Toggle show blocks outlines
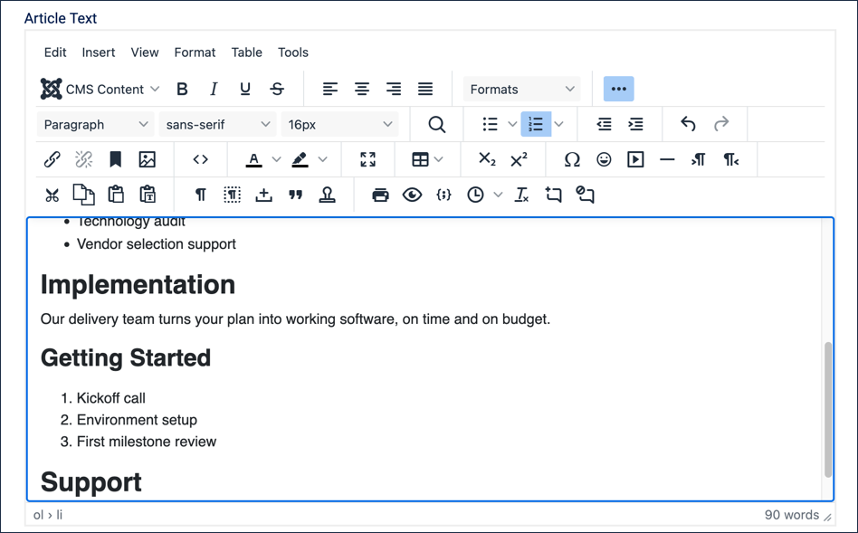This screenshot has height=533, width=858. (232, 195)
